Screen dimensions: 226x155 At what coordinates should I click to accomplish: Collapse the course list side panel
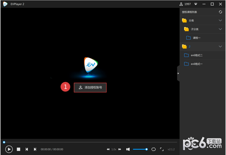(x=178, y=73)
